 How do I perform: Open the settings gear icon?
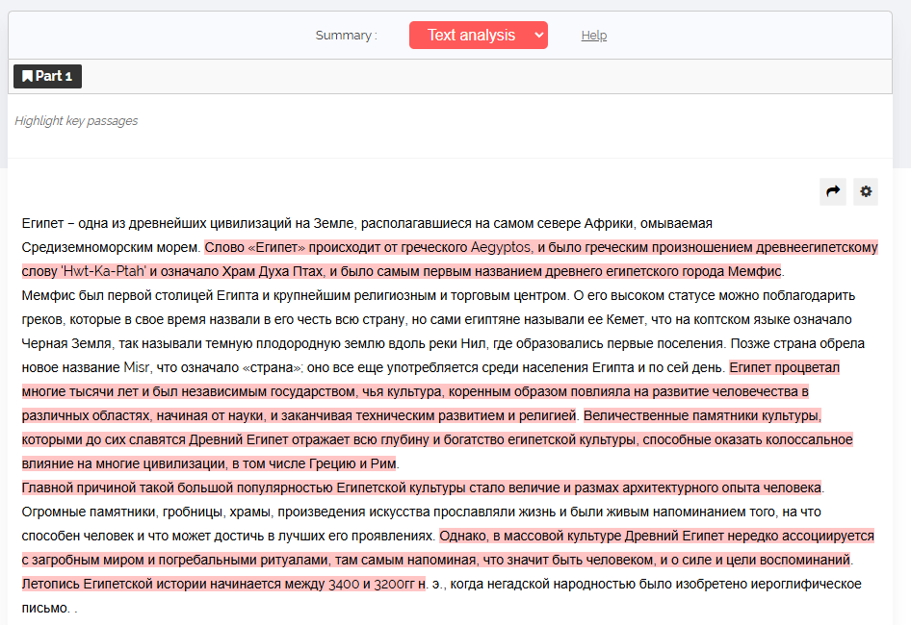866,191
